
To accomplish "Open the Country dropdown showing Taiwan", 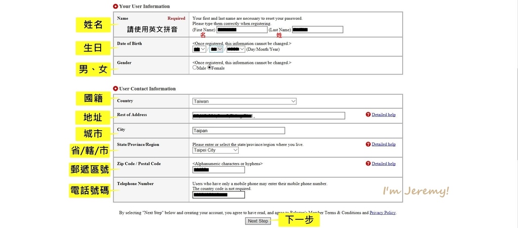I will [x=244, y=101].
